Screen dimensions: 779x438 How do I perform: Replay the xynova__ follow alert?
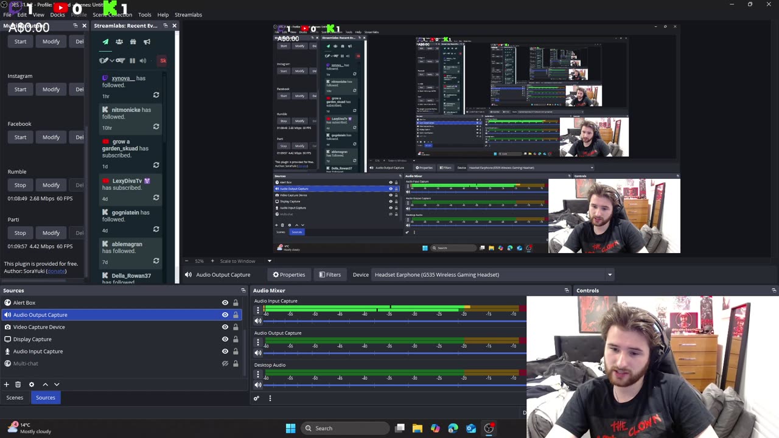(156, 96)
